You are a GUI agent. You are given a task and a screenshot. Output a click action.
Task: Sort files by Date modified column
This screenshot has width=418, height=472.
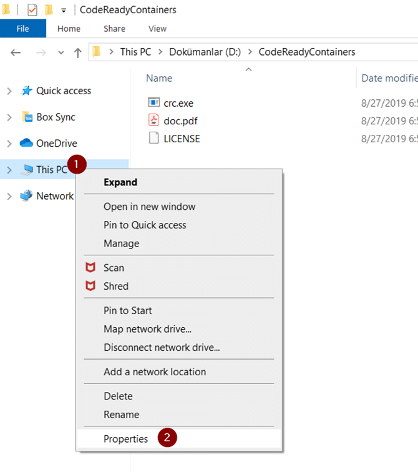(x=389, y=78)
